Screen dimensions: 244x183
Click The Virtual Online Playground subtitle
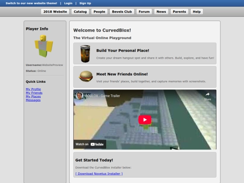click(x=102, y=38)
